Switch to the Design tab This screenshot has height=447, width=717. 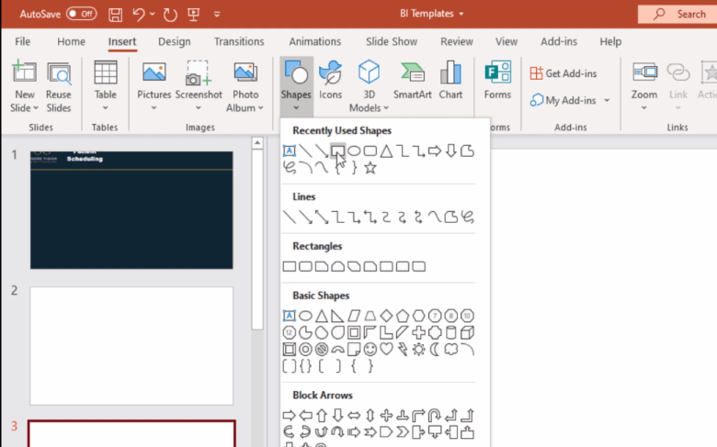tap(175, 41)
